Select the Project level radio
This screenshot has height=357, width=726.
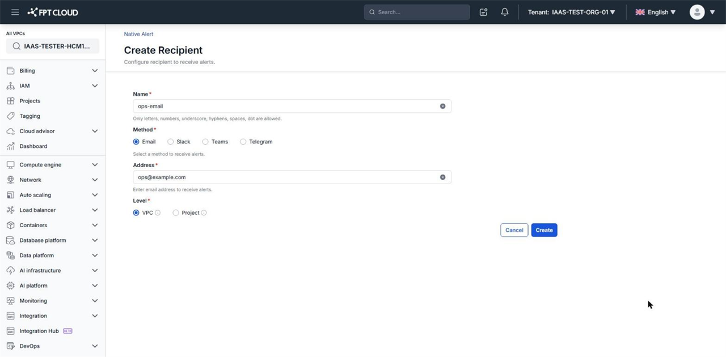pyautogui.click(x=176, y=213)
